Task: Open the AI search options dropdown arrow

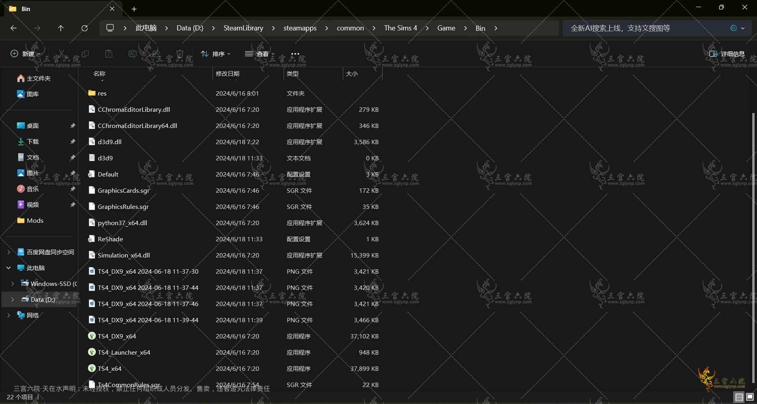Action: (x=743, y=28)
